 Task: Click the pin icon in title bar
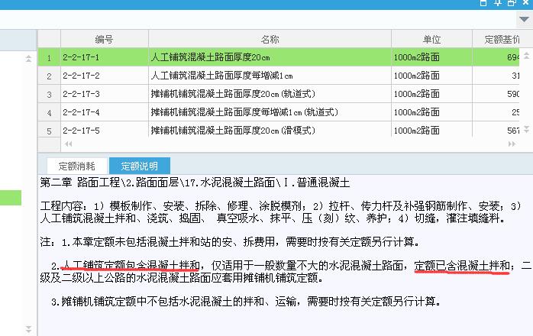pyautogui.click(x=498, y=3)
